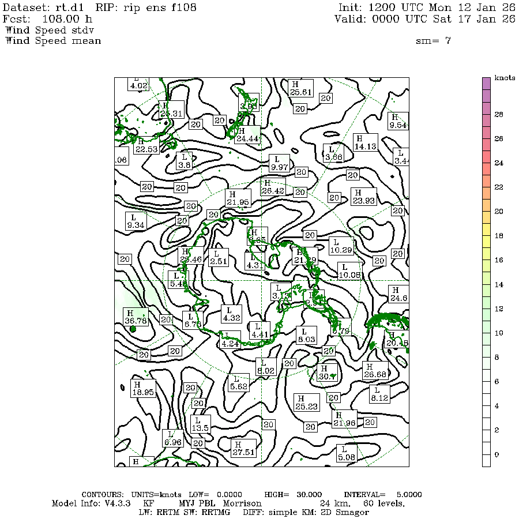This screenshot has height=519, width=519.
Task: Click the 'INTERVAL= 5.0000' footer value
Action: coord(383,495)
